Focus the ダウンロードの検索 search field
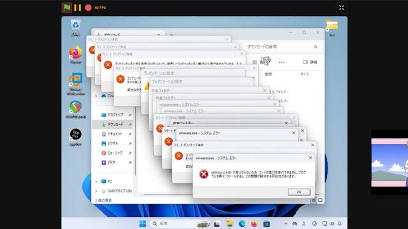 point(282,46)
